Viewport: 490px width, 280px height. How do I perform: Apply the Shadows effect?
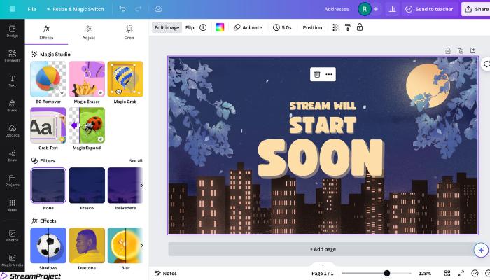[48, 245]
